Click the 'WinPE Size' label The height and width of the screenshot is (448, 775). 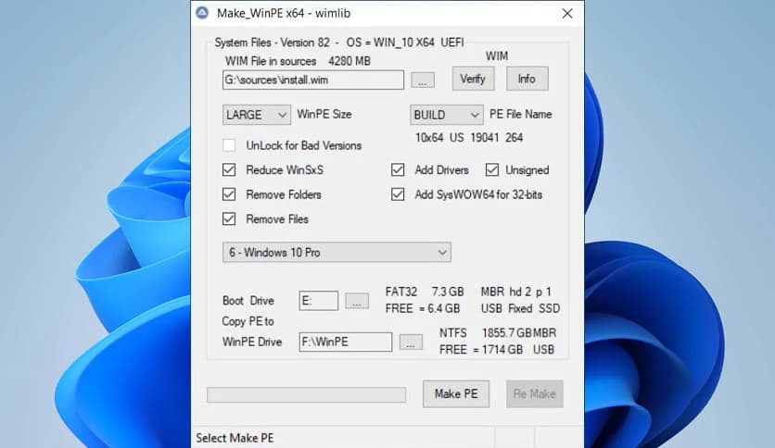(324, 114)
